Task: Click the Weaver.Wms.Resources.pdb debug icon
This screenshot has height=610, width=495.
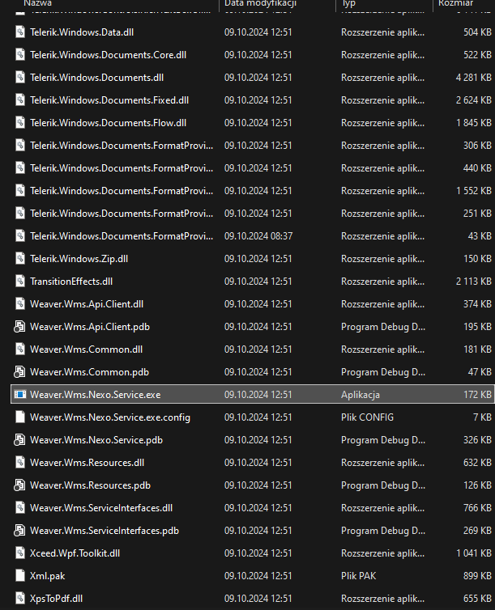Action: click(19, 485)
